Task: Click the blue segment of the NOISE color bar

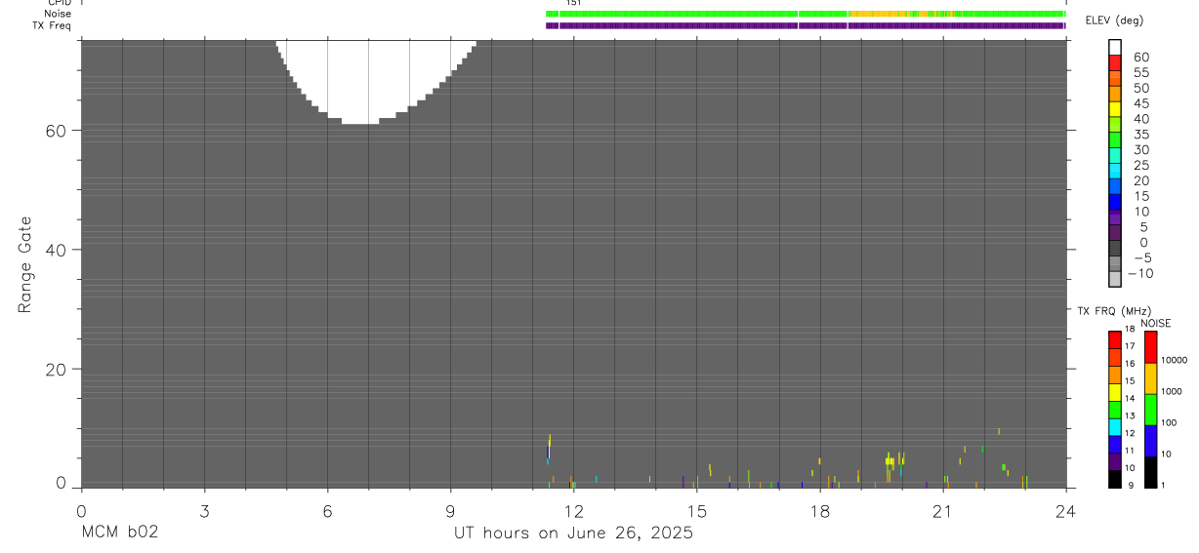Action: [1151, 440]
